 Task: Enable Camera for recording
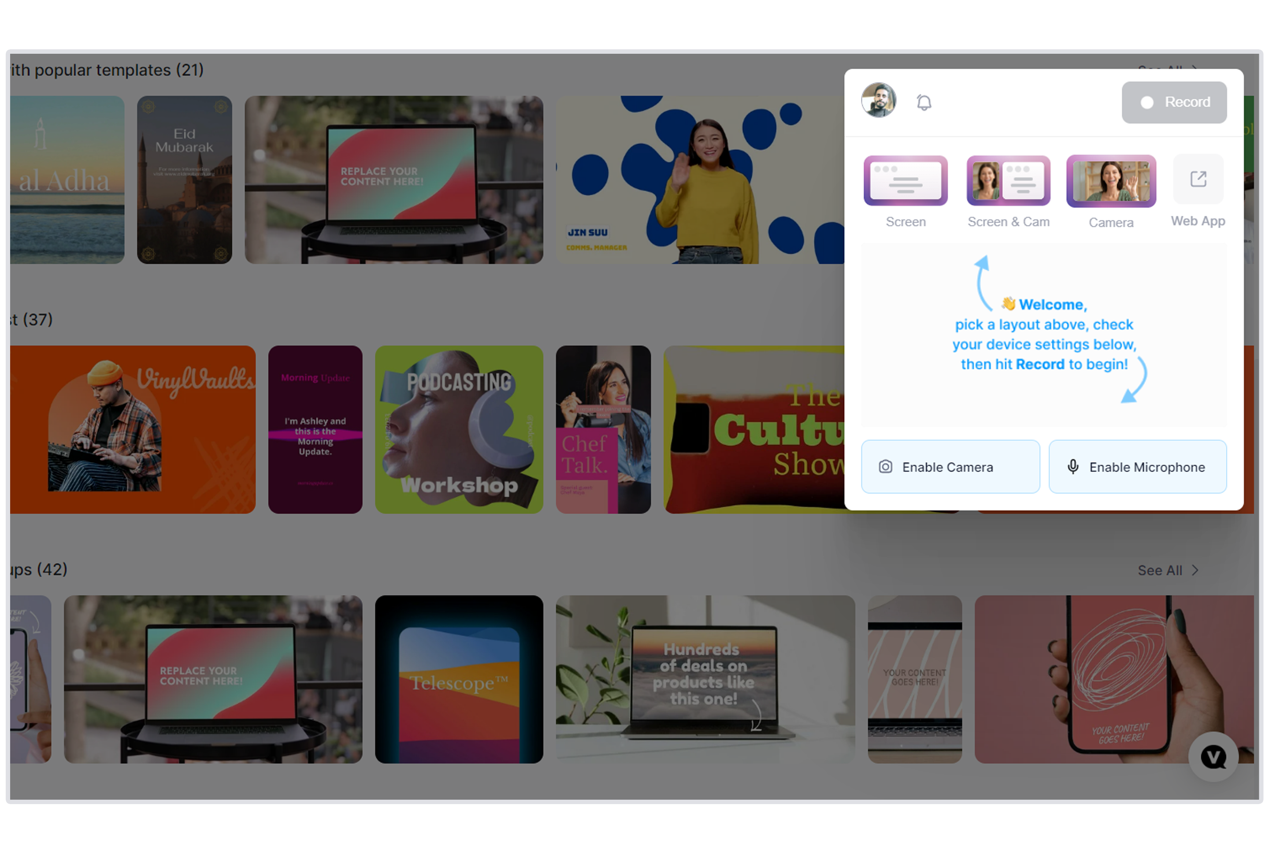[x=948, y=467]
